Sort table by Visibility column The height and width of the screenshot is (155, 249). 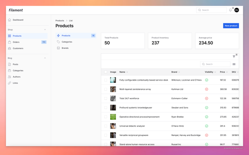click(210, 72)
